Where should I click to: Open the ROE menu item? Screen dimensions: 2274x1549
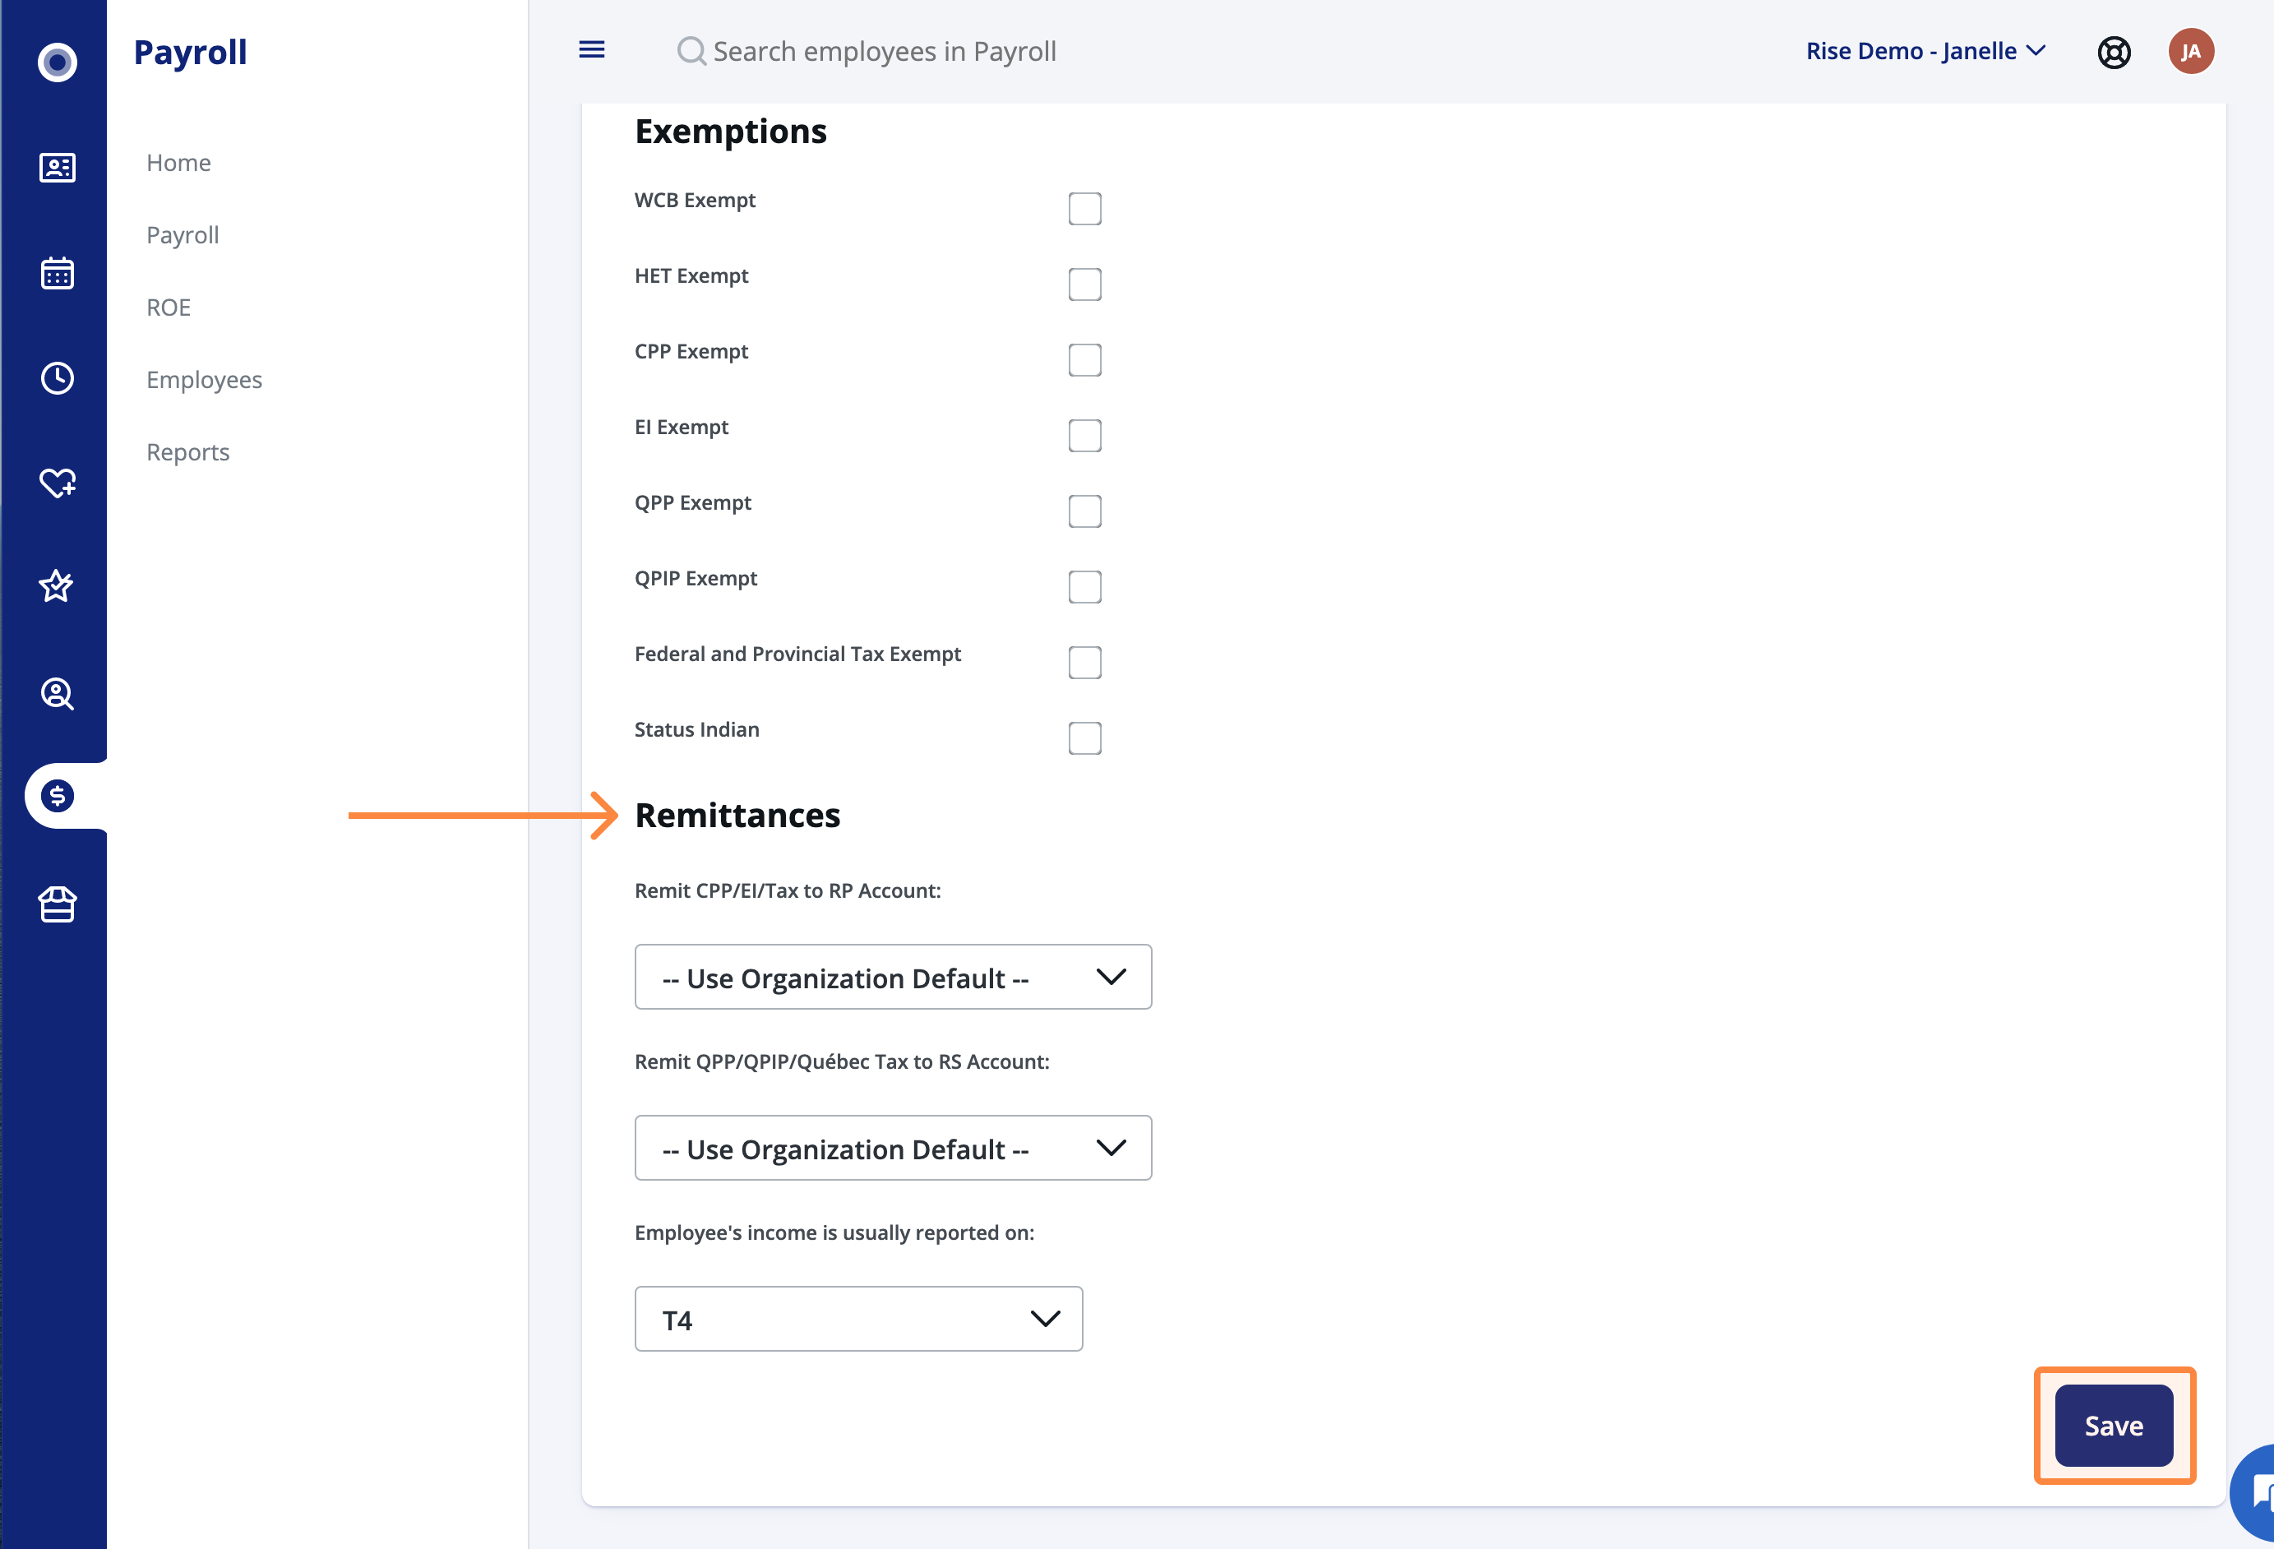169,307
